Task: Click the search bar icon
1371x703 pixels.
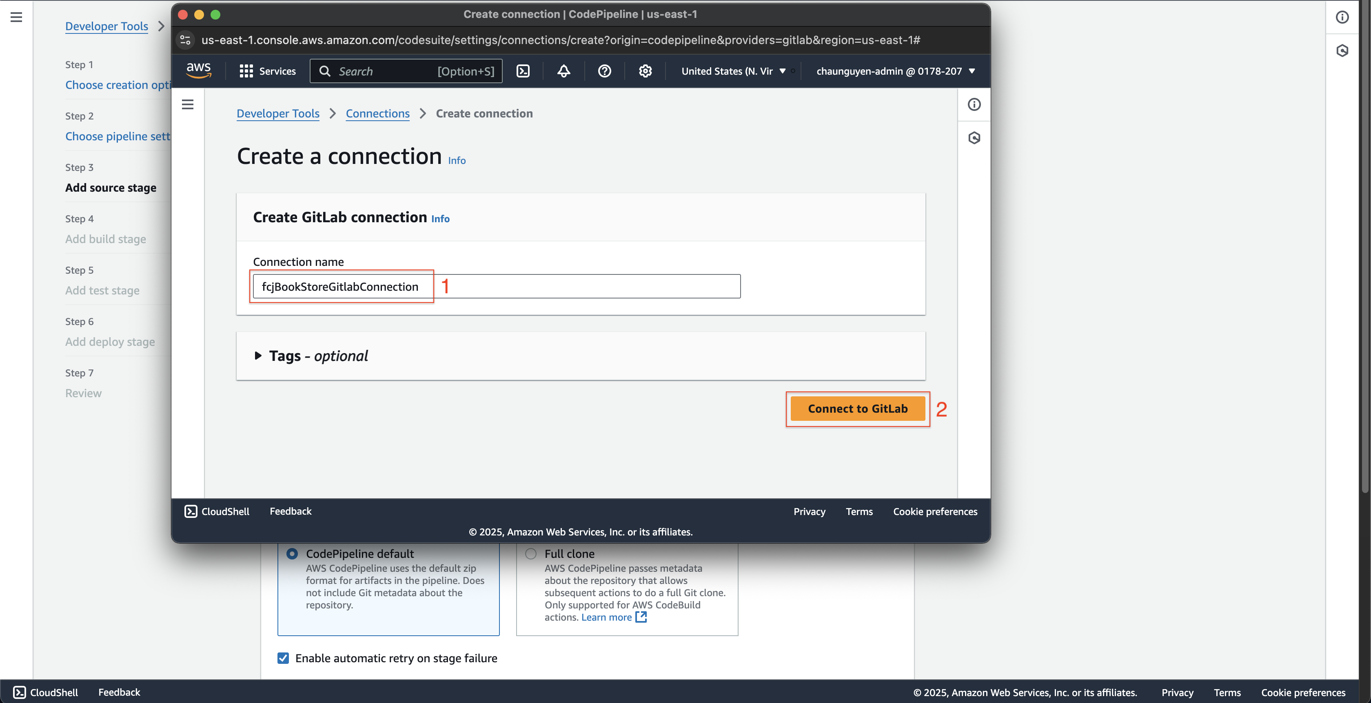Action: 326,71
